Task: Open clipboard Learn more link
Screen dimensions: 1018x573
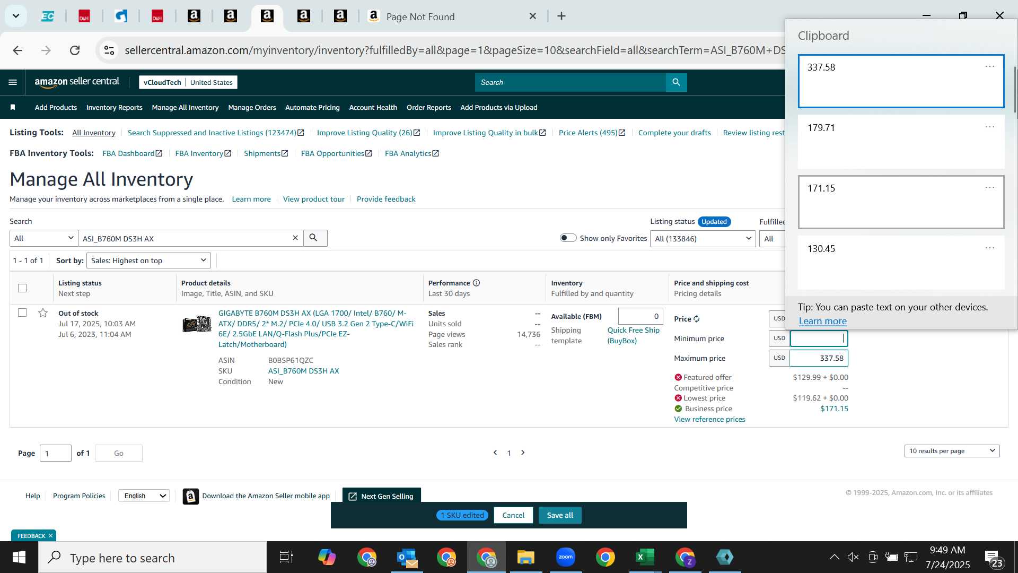Action: click(822, 321)
